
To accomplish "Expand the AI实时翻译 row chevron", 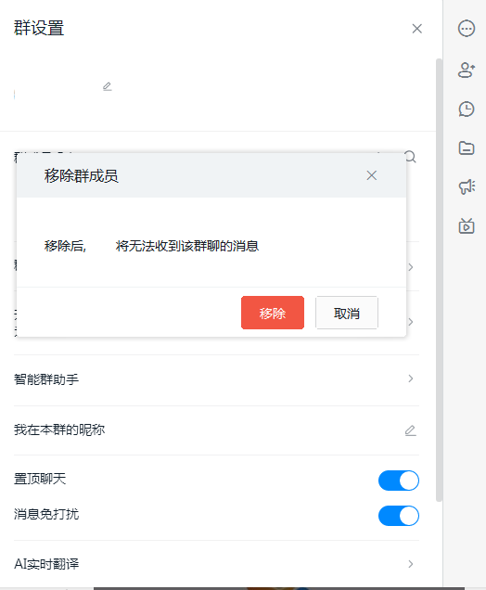I will (x=410, y=564).
